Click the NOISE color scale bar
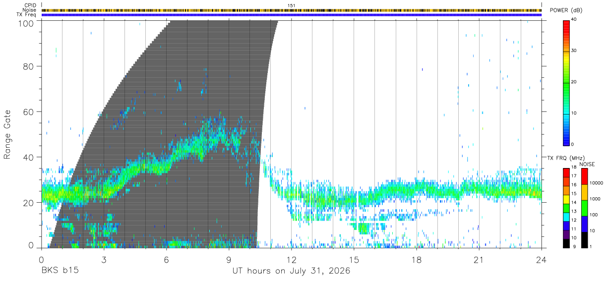The image size is (609, 281). (584, 208)
